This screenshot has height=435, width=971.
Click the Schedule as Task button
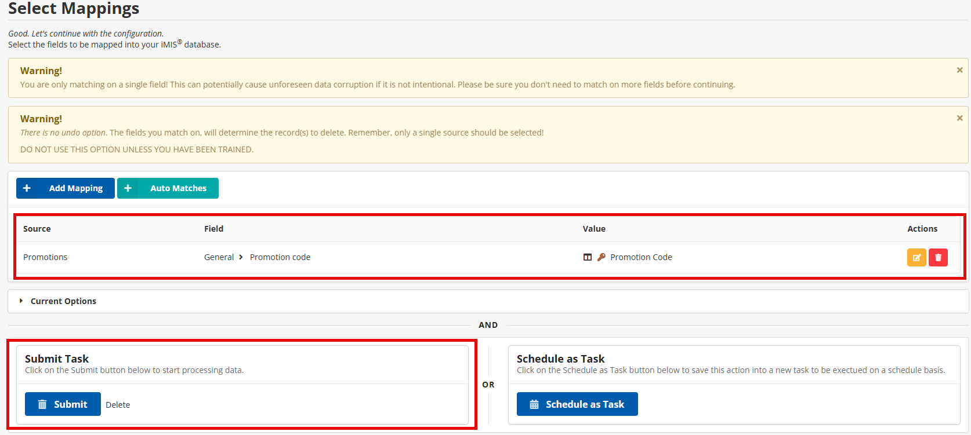pyautogui.click(x=577, y=404)
